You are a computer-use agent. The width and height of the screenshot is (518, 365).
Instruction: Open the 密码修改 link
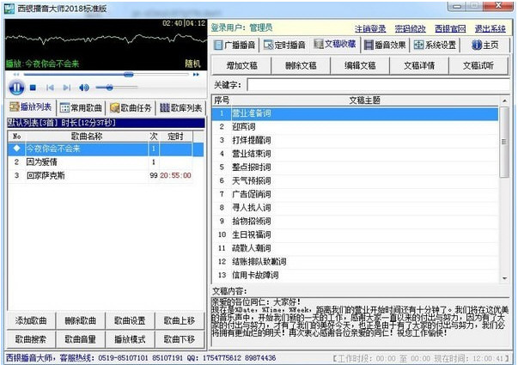[411, 28]
